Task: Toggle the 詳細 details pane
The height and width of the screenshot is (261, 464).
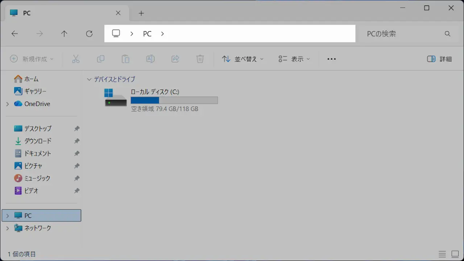Action: click(x=439, y=59)
